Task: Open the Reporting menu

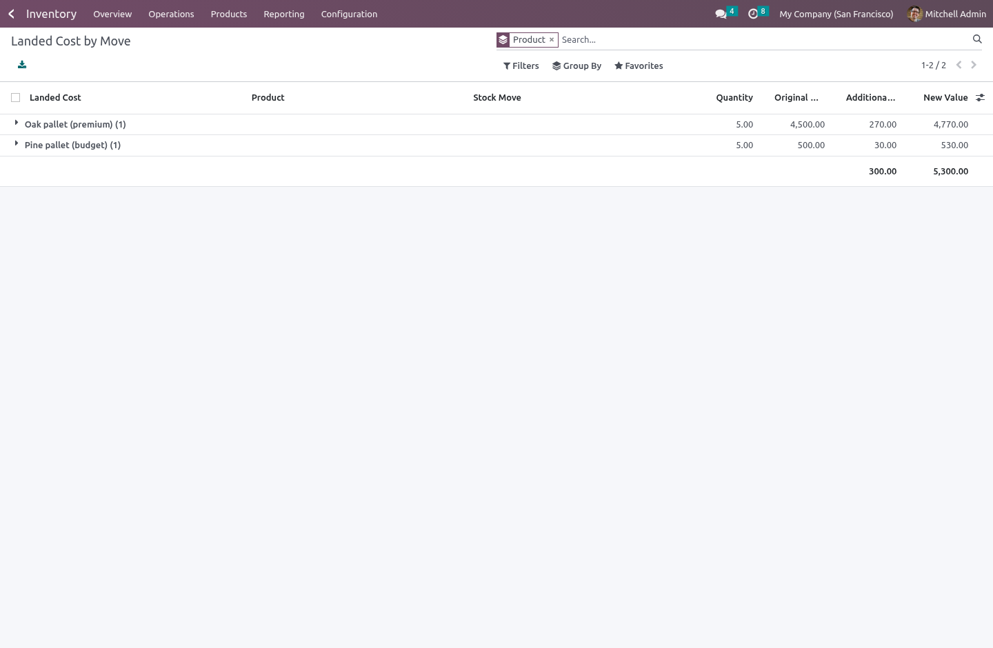Action: (x=284, y=14)
